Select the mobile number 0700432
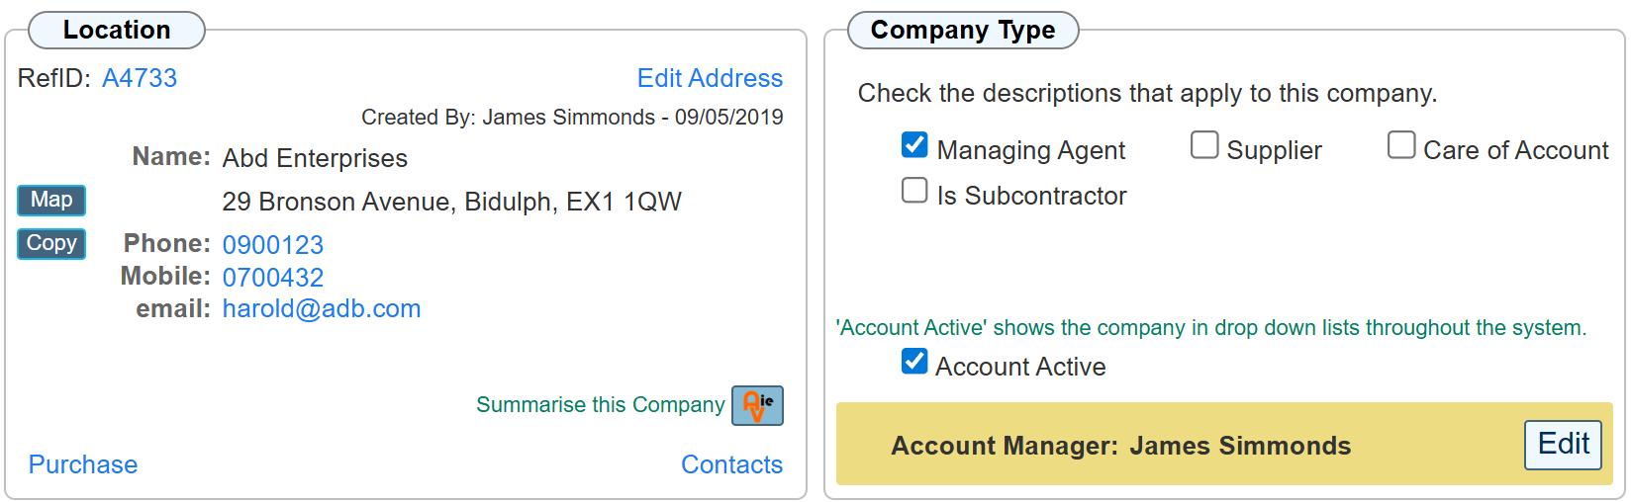Image resolution: width=1631 pixels, height=502 pixels. [x=273, y=278]
